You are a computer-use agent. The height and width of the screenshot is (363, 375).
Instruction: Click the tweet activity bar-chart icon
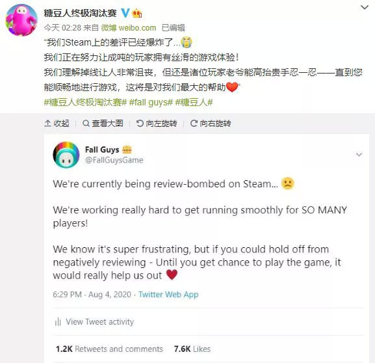58,322
